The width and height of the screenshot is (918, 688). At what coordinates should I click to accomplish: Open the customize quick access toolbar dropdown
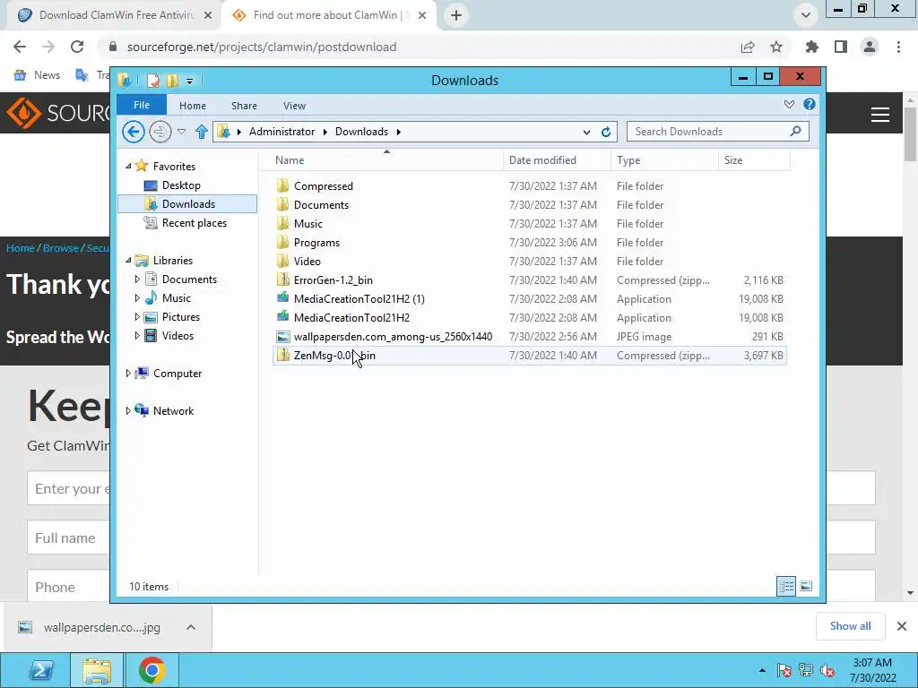coord(190,81)
